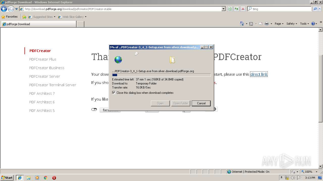Click the direct link hyperlink

259,74
